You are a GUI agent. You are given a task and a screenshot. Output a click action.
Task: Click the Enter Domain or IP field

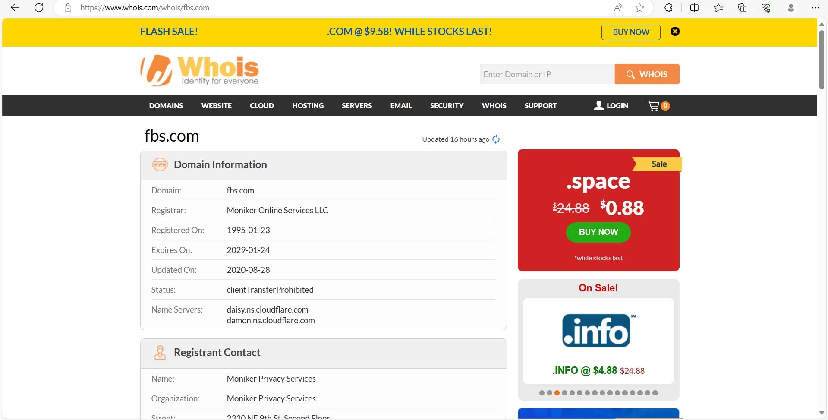click(x=547, y=74)
